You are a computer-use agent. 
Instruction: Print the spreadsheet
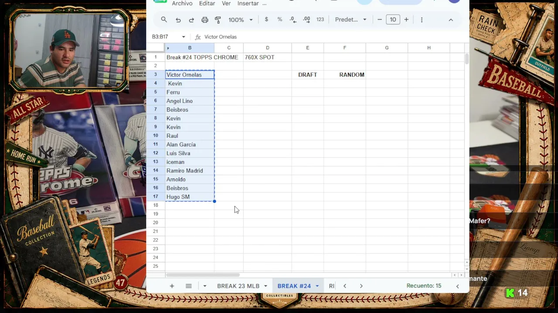click(x=205, y=20)
